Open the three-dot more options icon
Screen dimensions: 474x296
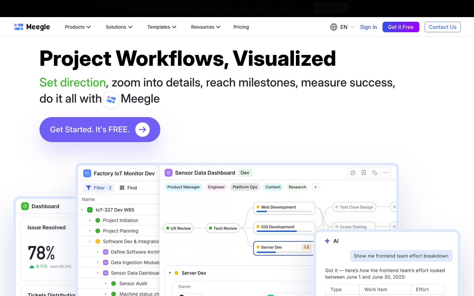(x=385, y=173)
